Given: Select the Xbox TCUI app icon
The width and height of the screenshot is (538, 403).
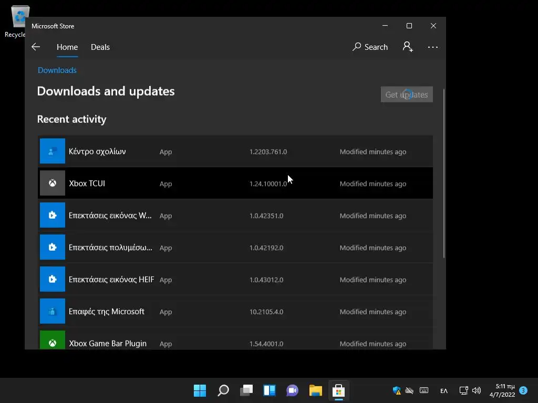Looking at the screenshot, I should point(53,183).
